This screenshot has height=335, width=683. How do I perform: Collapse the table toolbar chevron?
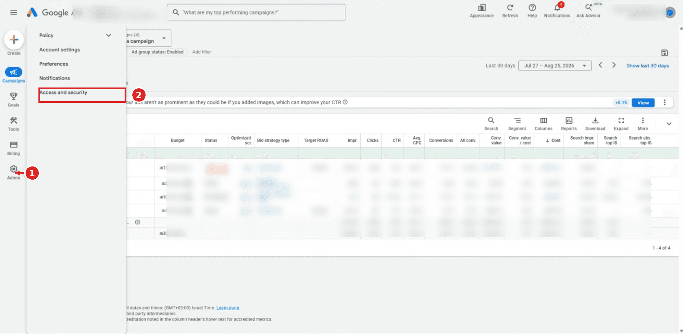point(669,124)
